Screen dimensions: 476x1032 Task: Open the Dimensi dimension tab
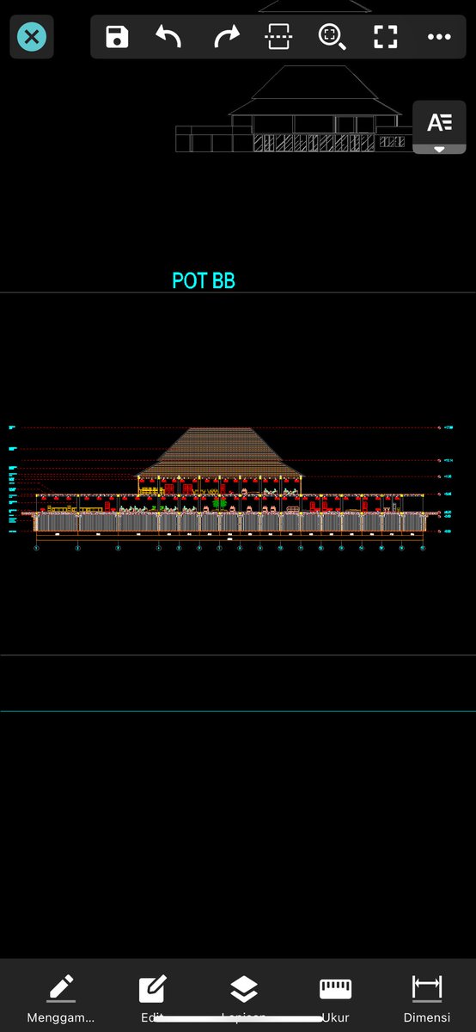point(427,998)
